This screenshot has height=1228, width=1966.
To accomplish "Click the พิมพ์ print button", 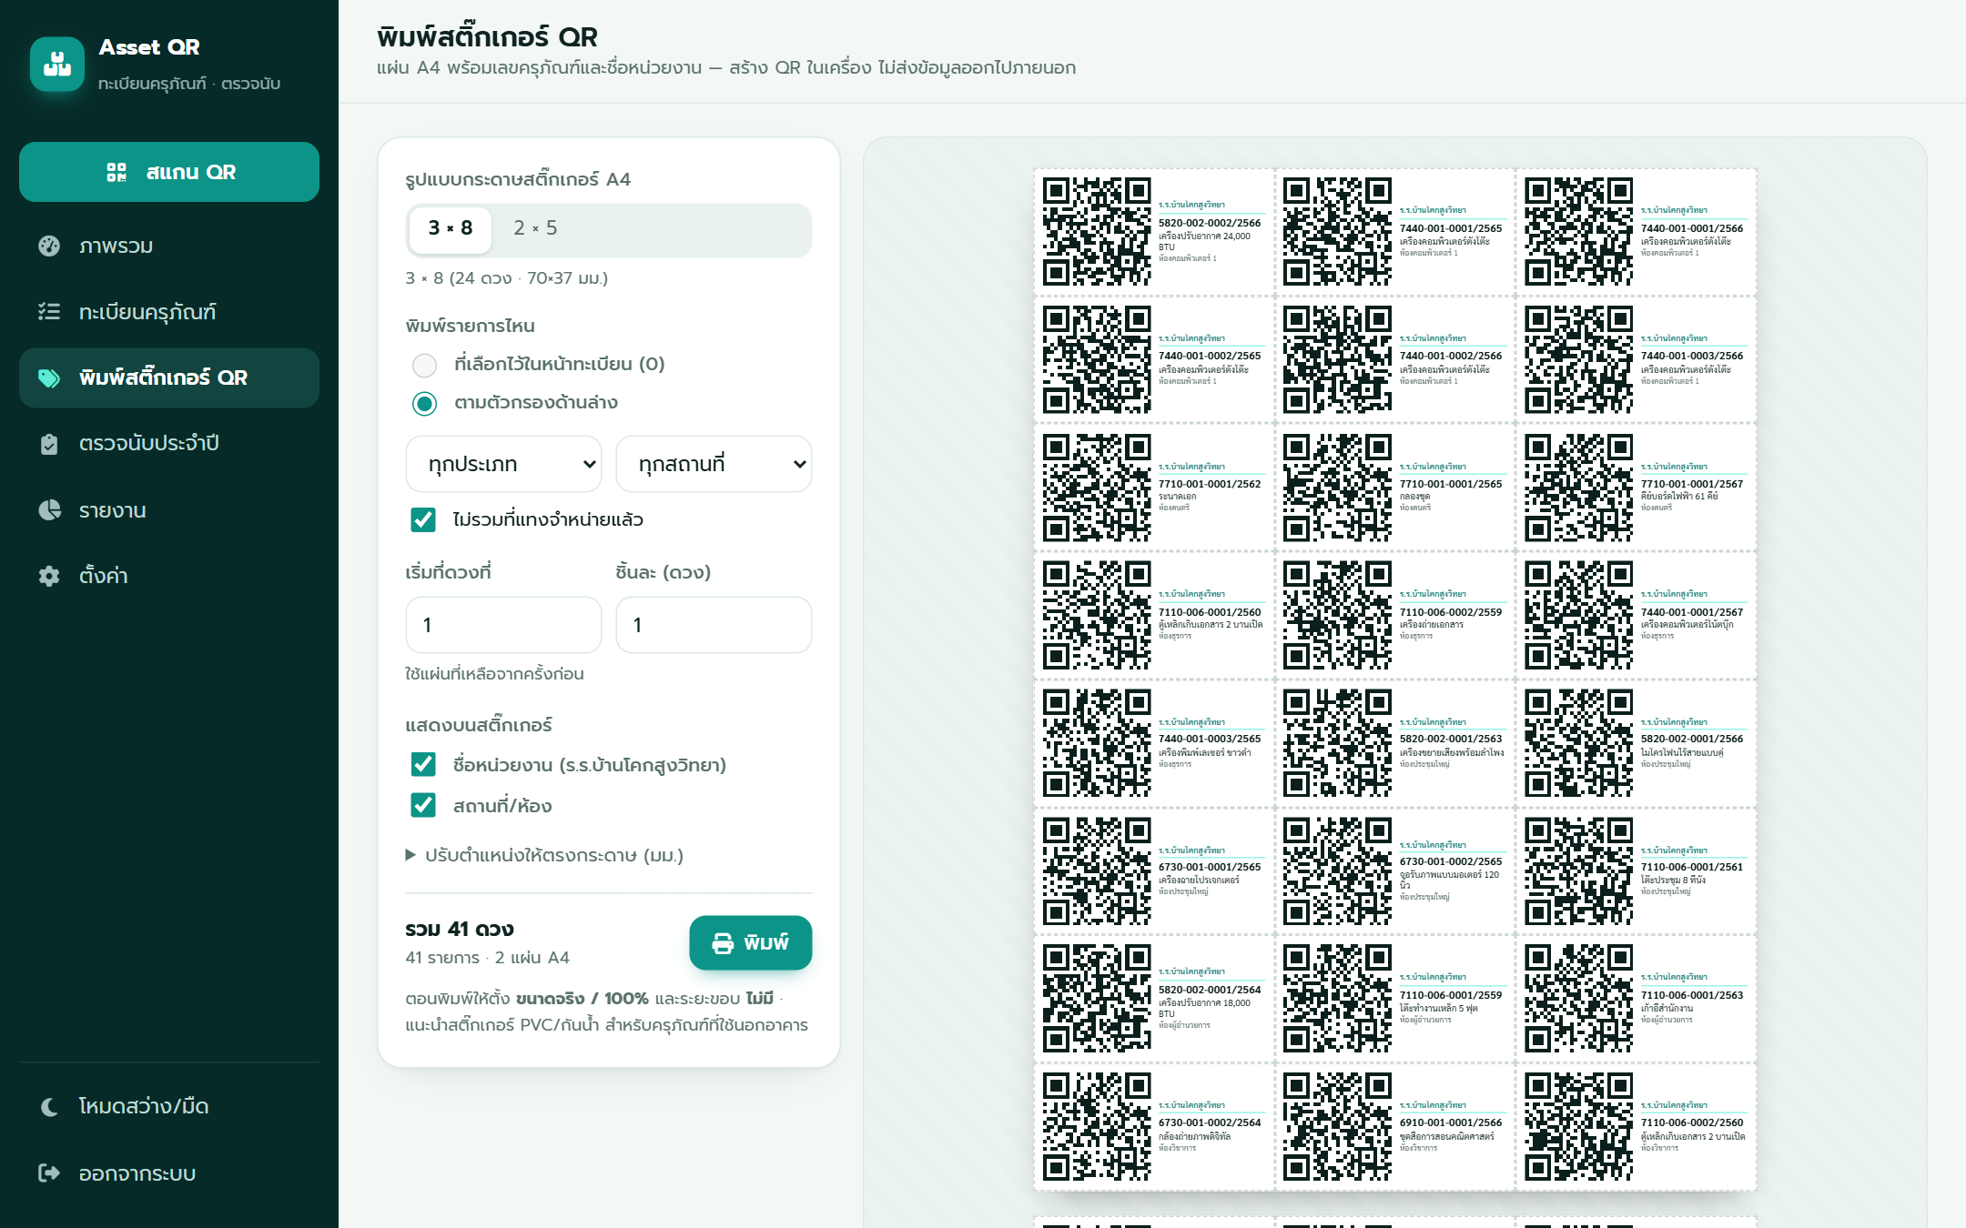I will tap(751, 943).
